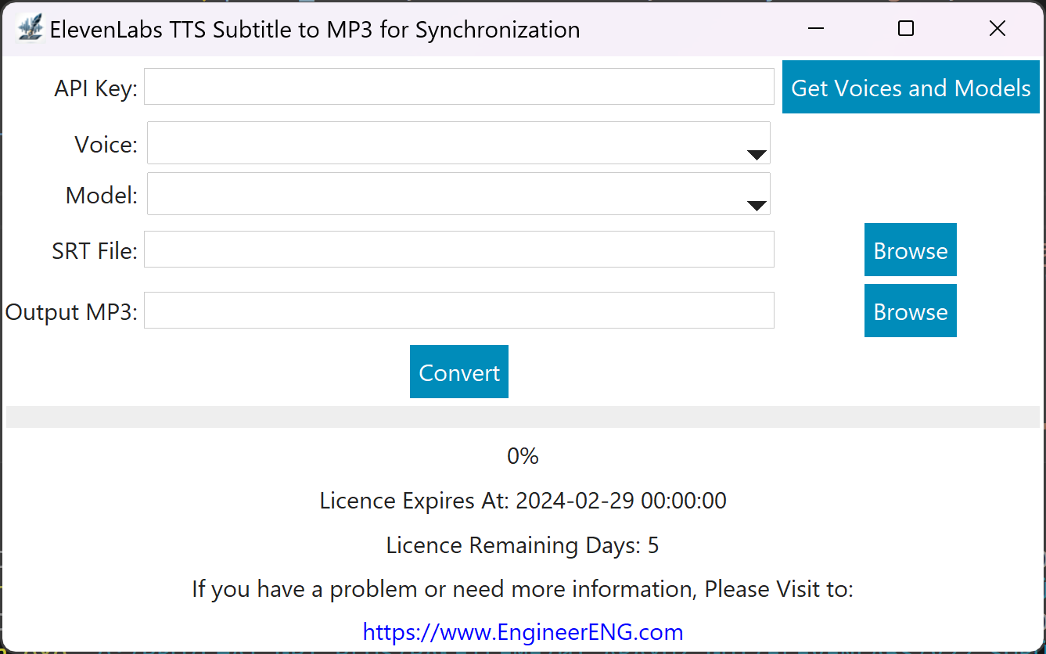This screenshot has width=1046, height=654.
Task: Minimize the ElevenLabs TTS window
Action: point(816,29)
